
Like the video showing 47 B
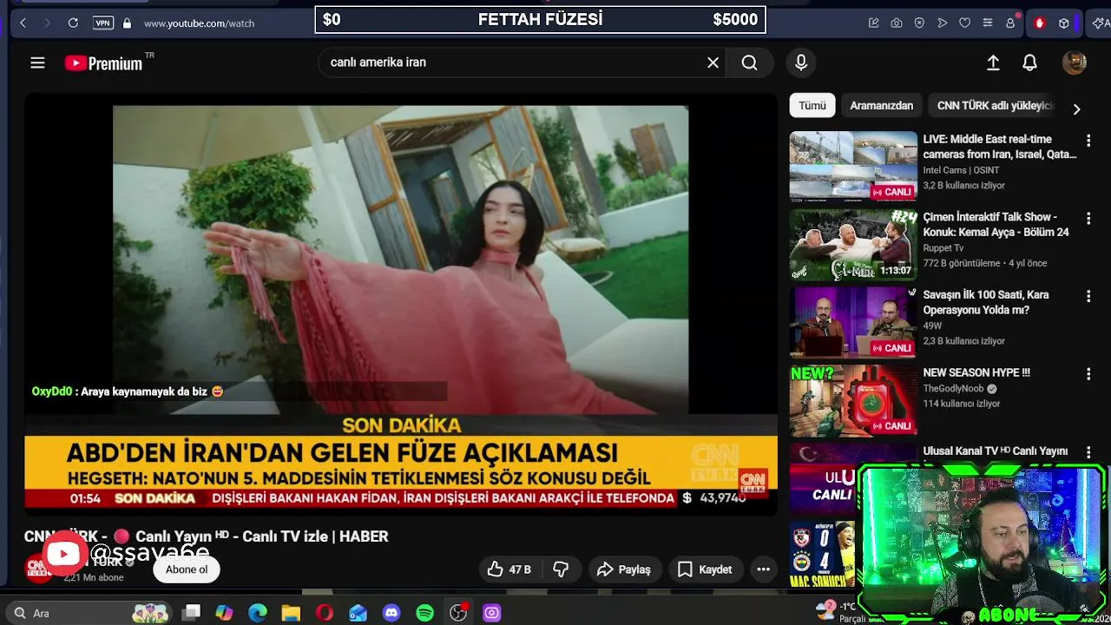pyautogui.click(x=509, y=569)
